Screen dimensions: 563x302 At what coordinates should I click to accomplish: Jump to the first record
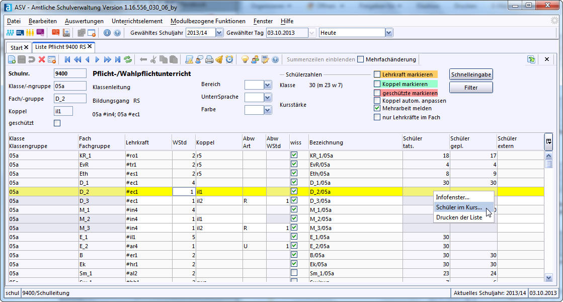67,59
